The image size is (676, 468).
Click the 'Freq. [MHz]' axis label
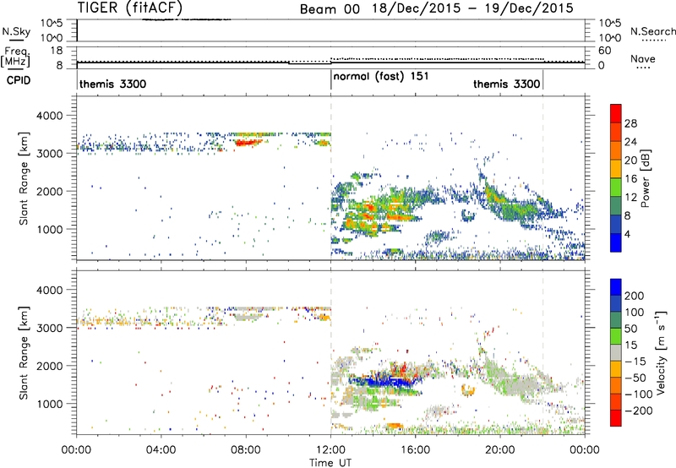click(x=15, y=57)
